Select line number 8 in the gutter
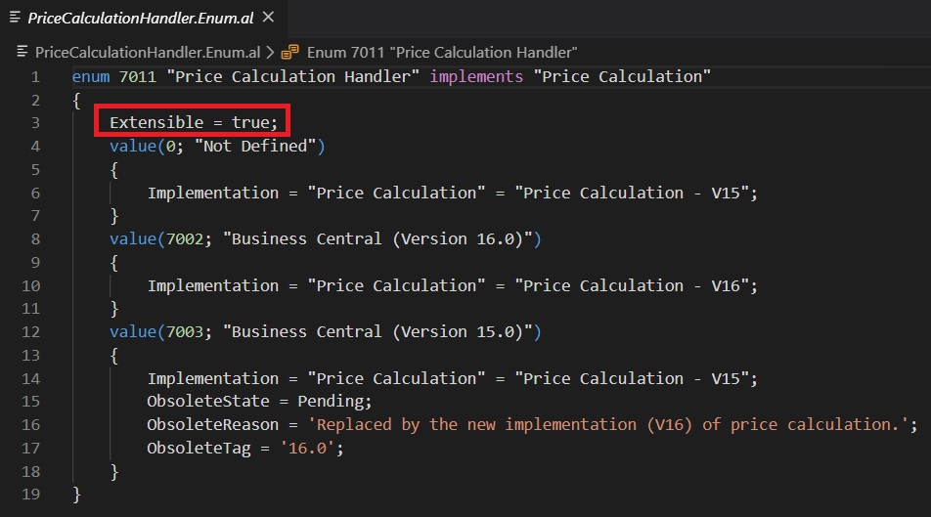931x517 pixels. pyautogui.click(x=35, y=238)
